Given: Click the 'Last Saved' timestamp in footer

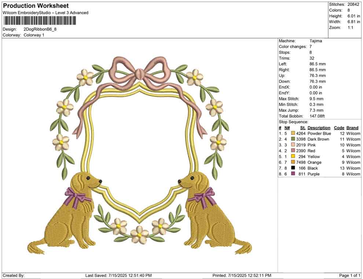Looking at the screenshot, I should [x=118, y=275].
